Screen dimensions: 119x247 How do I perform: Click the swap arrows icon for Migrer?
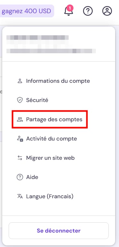click(x=20, y=158)
